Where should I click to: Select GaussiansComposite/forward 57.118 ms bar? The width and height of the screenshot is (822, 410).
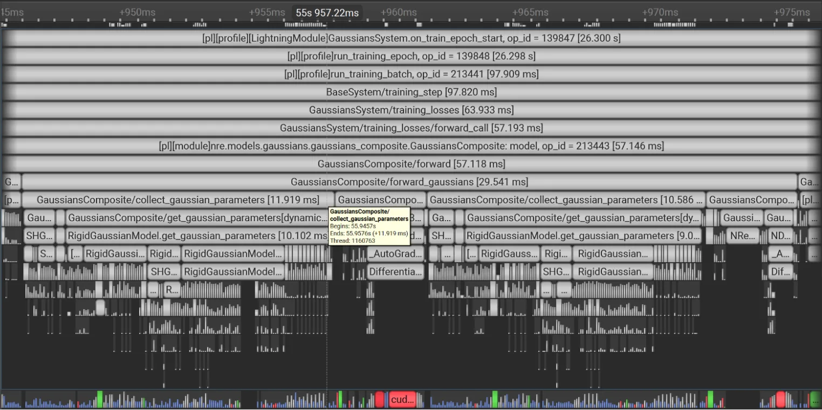[411, 163]
